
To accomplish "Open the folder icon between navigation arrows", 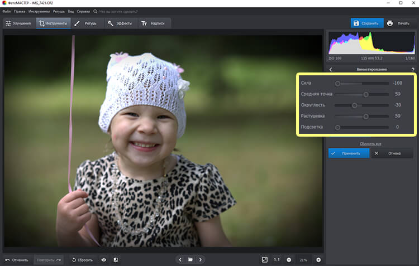I will point(190,260).
